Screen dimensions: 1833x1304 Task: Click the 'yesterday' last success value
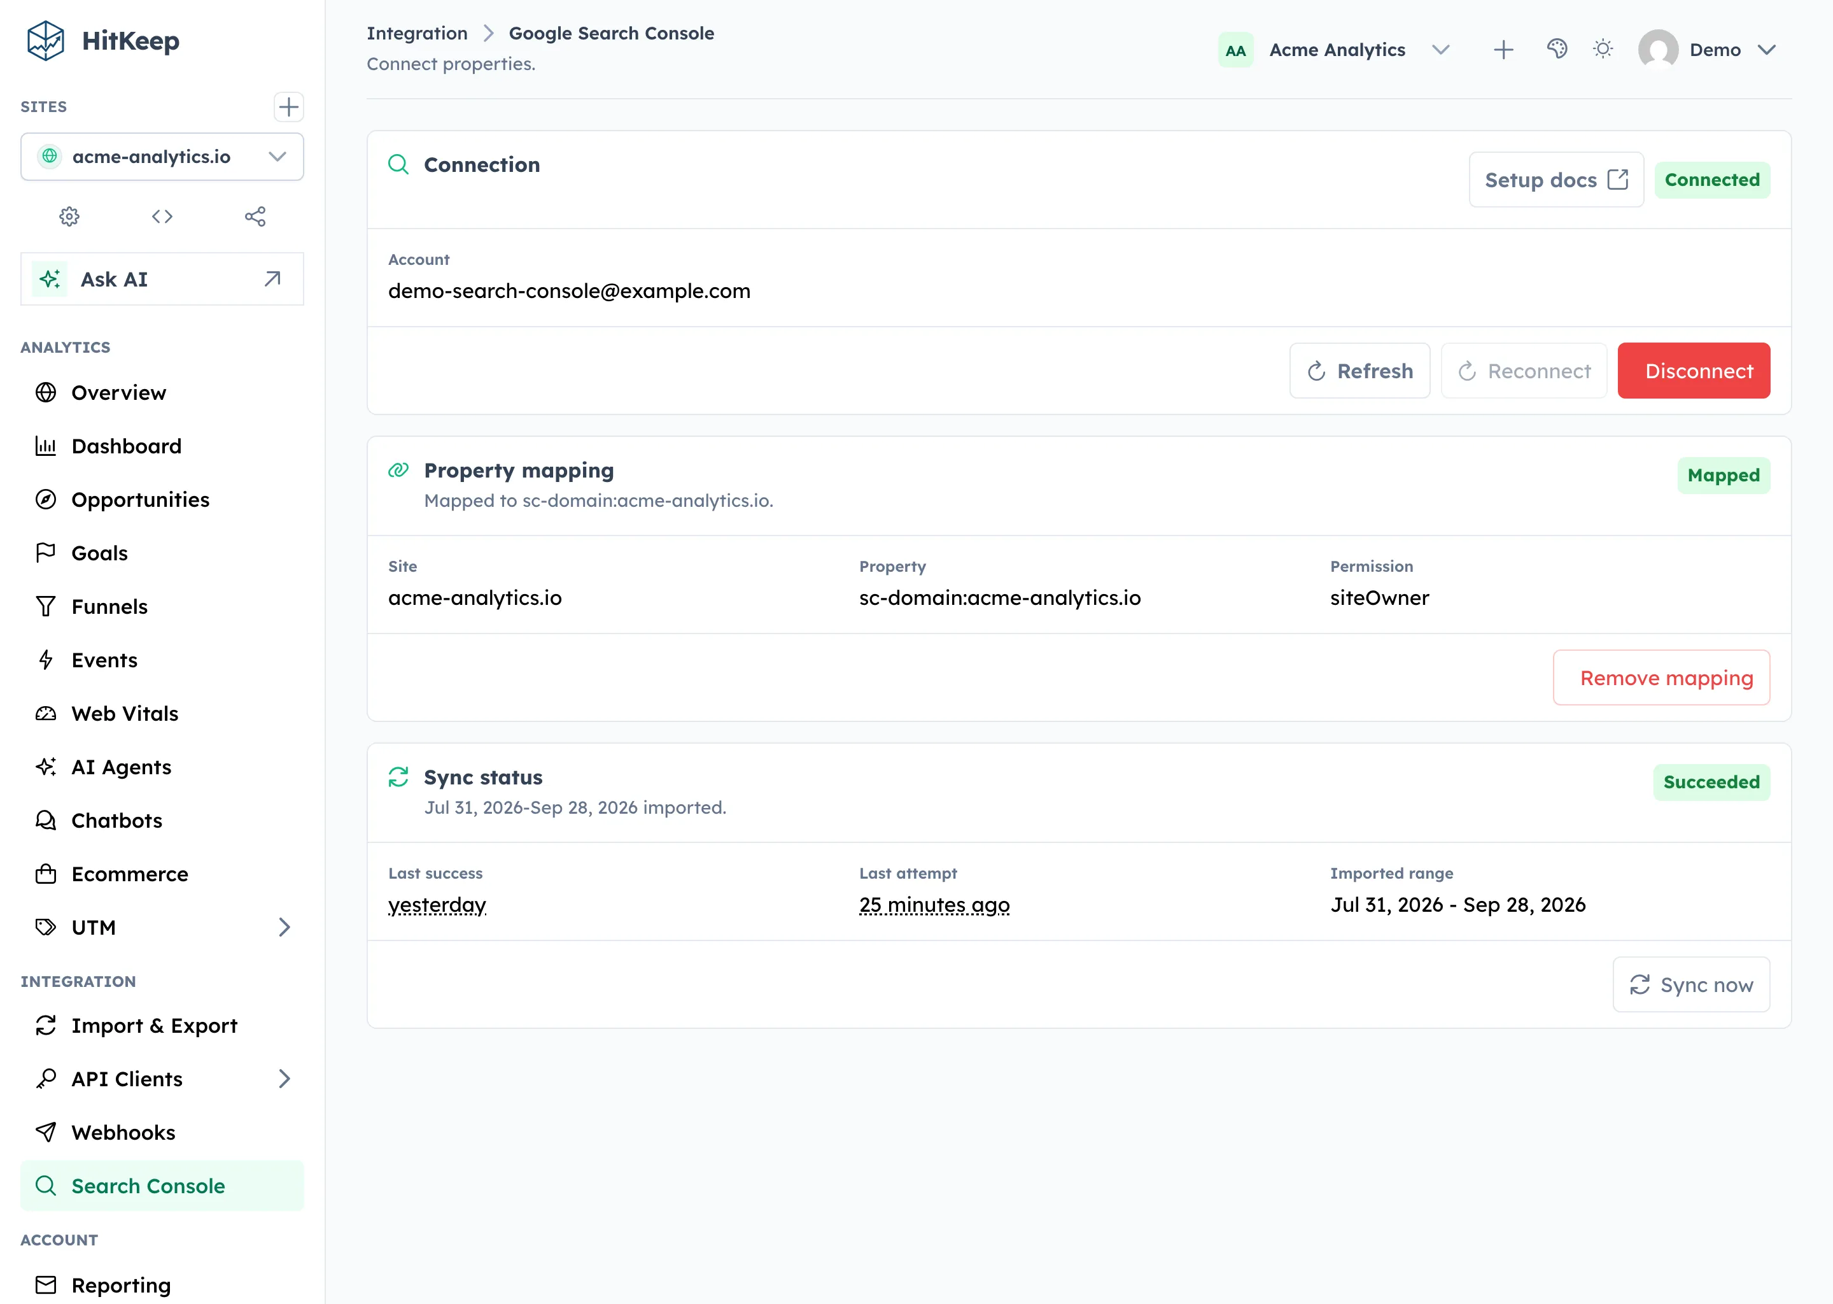437,905
